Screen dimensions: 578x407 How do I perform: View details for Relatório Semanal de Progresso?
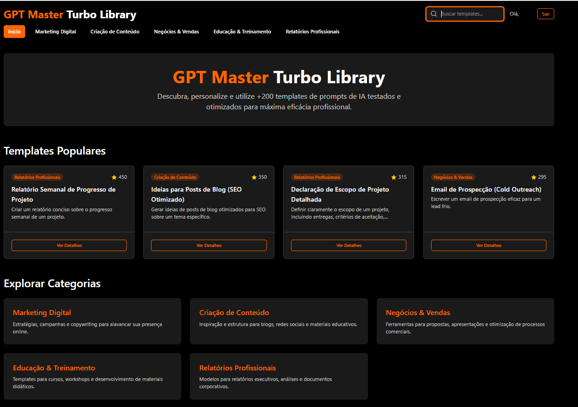[x=69, y=245]
